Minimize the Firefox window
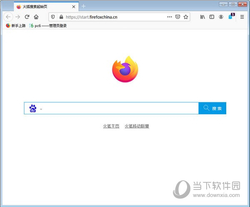Viewport: 250px width, 207px height. pos(223,4)
